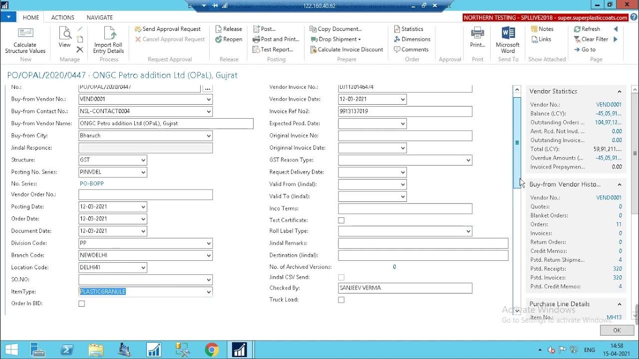Open Orders count 11 link

click(x=619, y=224)
